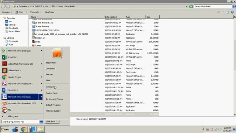Toggle the preview pane icon
This screenshot has height=133, width=236.
pos(228,12)
